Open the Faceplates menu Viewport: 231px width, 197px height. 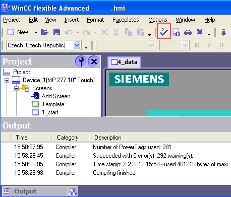tap(126, 20)
